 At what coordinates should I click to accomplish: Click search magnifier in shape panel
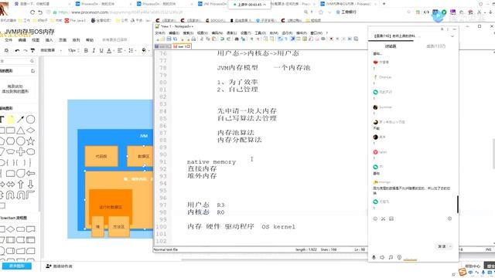[x=32, y=61]
